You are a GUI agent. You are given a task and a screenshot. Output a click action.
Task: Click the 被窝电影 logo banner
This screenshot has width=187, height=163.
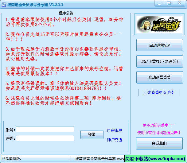click(x=159, y=25)
